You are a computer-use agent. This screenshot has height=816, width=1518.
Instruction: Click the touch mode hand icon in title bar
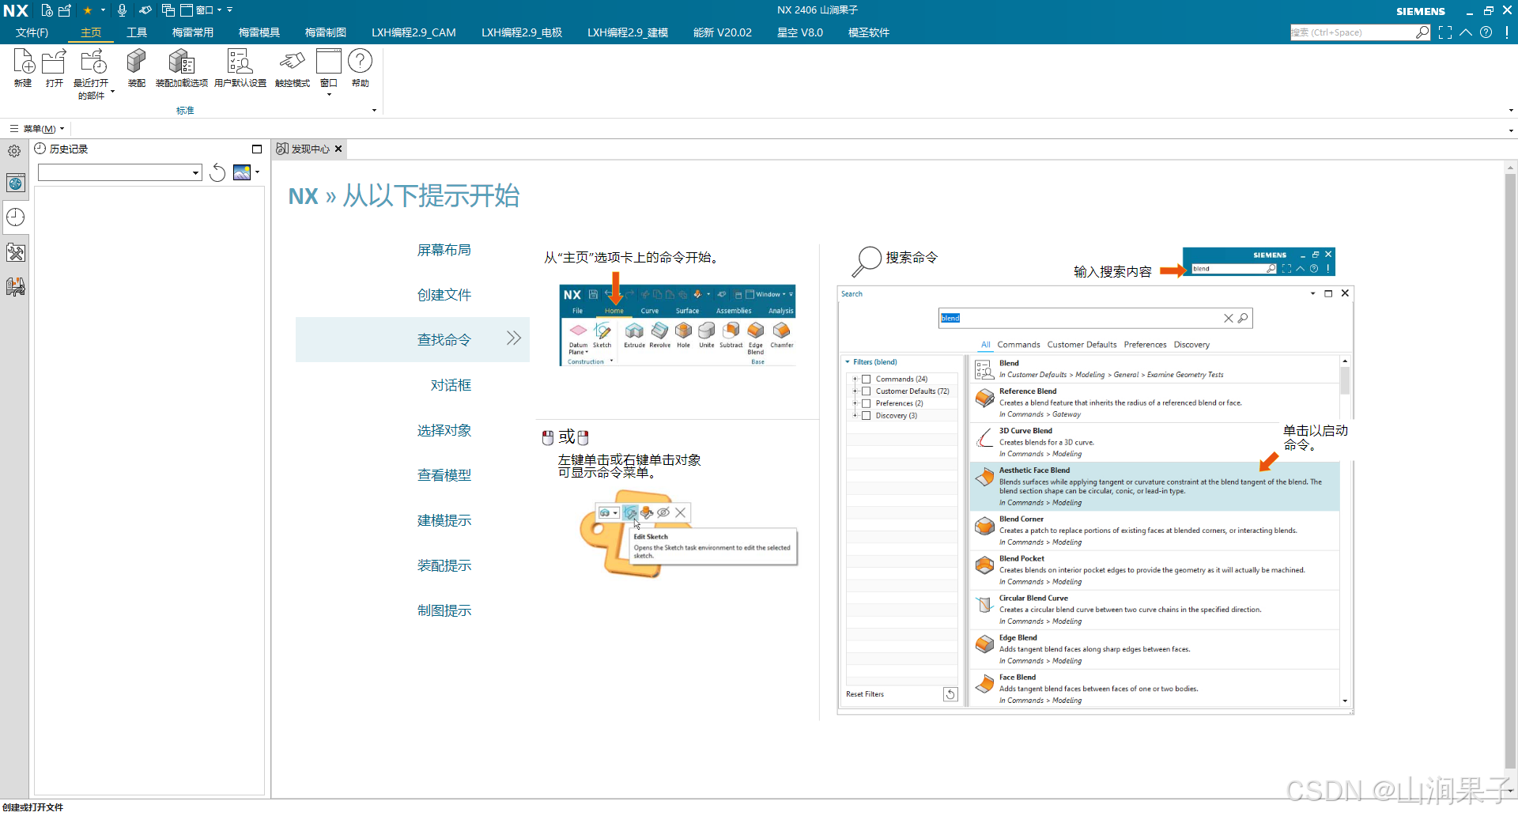coord(145,10)
